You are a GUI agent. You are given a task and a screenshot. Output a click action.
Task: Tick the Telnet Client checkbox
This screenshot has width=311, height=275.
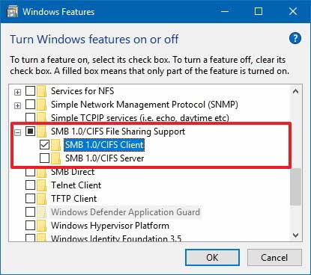click(30, 185)
